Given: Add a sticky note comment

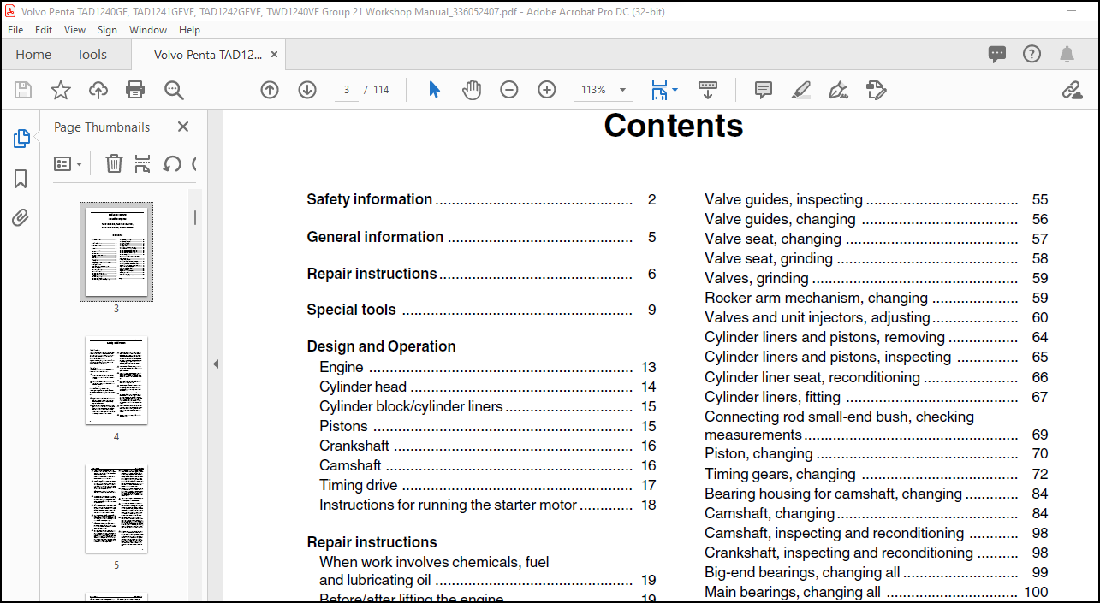Looking at the screenshot, I should (x=764, y=90).
